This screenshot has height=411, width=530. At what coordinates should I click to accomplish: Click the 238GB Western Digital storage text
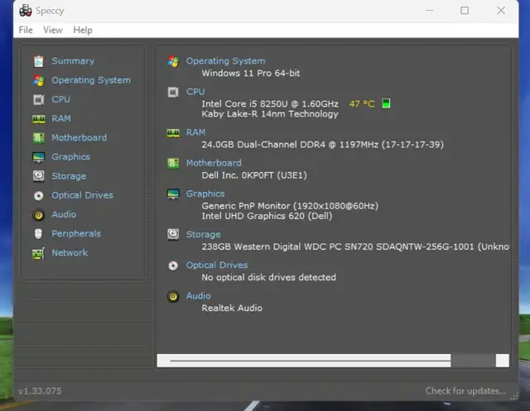tap(355, 246)
